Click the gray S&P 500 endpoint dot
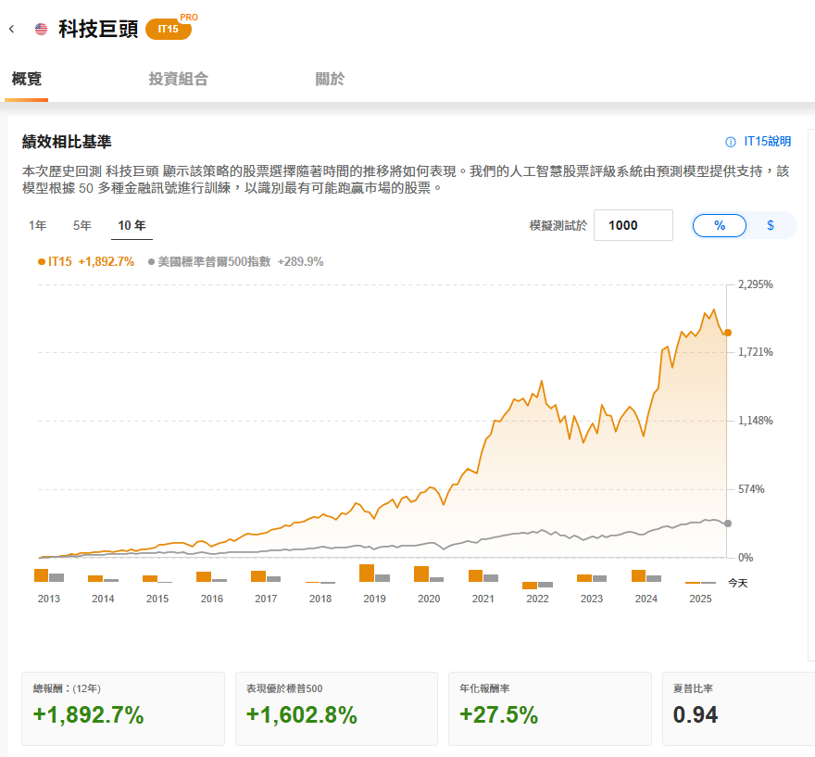Image resolution: width=815 pixels, height=757 pixels. 728,524
